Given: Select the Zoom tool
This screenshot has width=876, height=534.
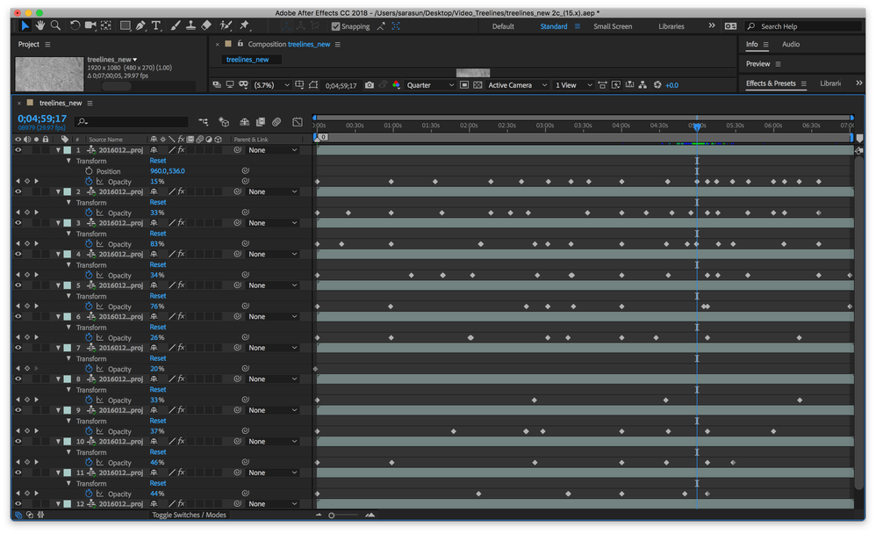Looking at the screenshot, I should [x=55, y=25].
